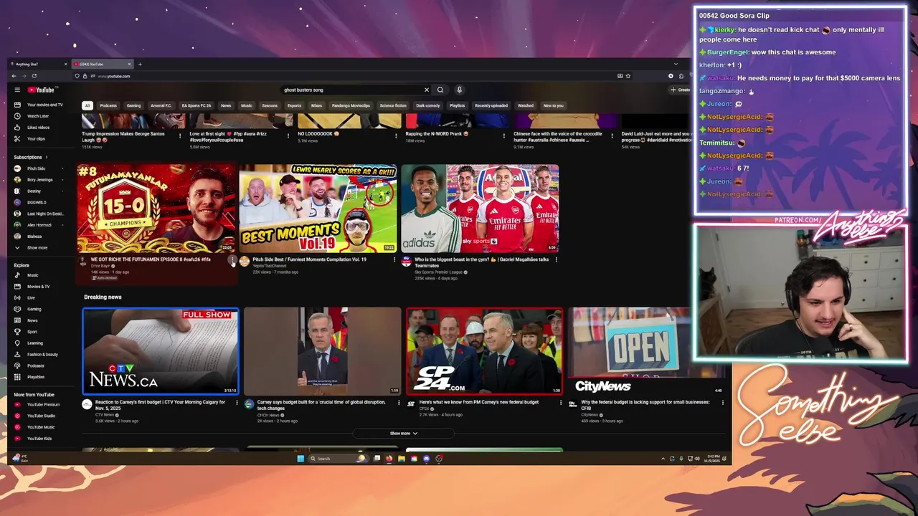Bookmark this page with the star icon
This screenshot has height=516, width=918.
[628, 76]
